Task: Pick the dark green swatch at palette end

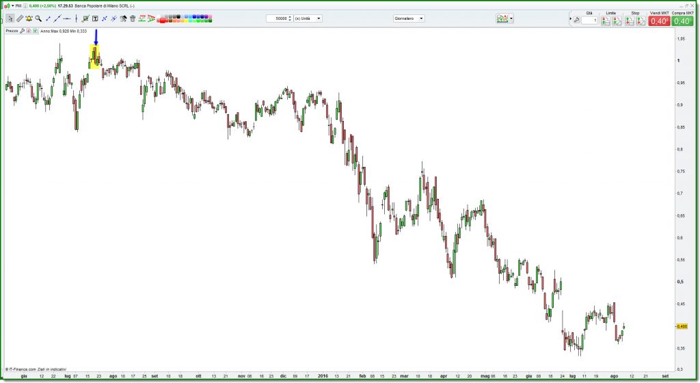Action: [210, 20]
